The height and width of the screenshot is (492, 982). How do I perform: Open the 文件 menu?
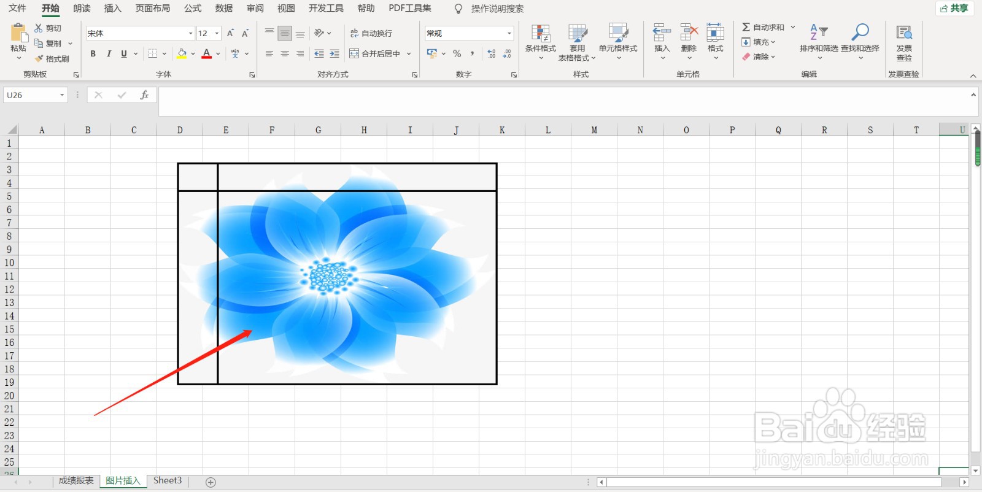(17, 9)
